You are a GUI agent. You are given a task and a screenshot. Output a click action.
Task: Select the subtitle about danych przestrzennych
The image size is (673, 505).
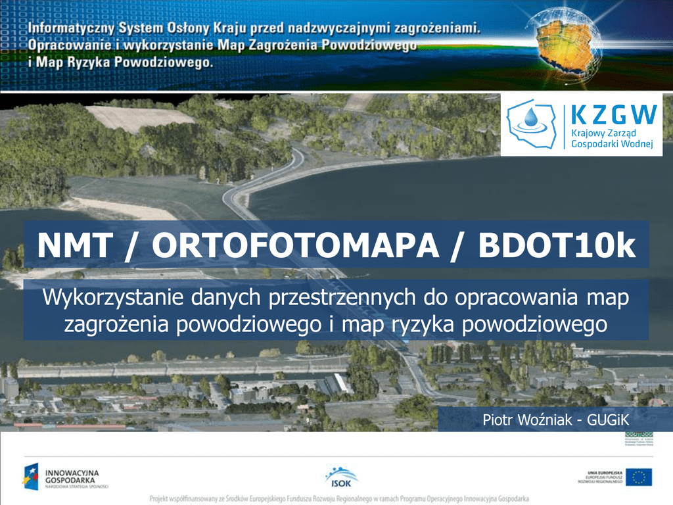336,310
